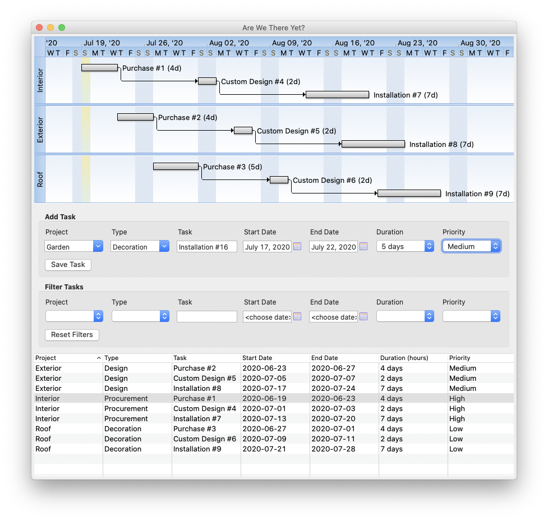Click the Aug 02, '20 week header
This screenshot has width=548, height=521.
[x=229, y=43]
